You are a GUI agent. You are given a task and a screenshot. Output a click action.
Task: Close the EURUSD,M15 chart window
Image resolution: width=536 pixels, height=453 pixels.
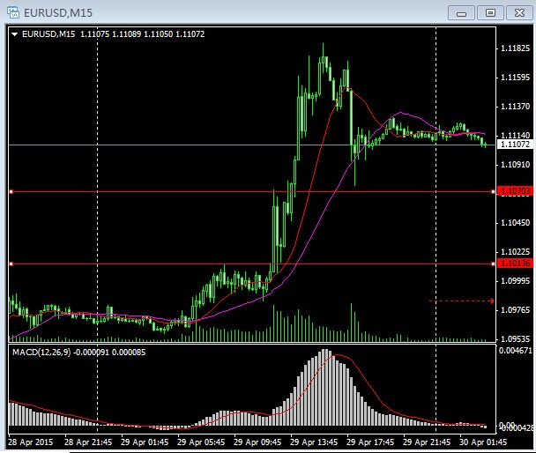click(518, 11)
